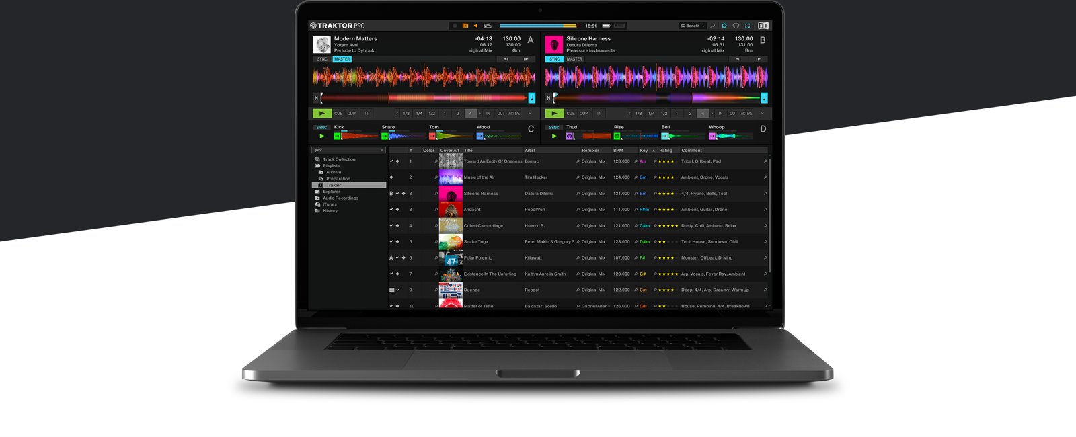Select Preparation playlist
Viewport: 1076px width, 437px height.
point(335,179)
